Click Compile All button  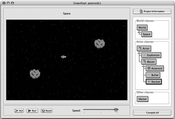coord(152,113)
